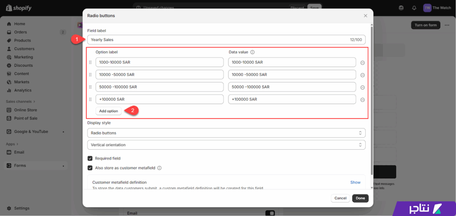The width and height of the screenshot is (456, 216).
Task: Open Settings gear in sidebar
Action: click(x=9, y=208)
